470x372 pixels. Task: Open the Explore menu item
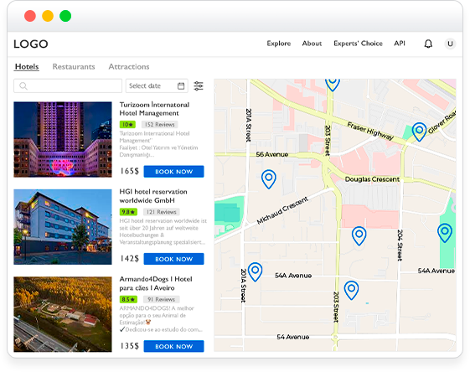pyautogui.click(x=279, y=44)
